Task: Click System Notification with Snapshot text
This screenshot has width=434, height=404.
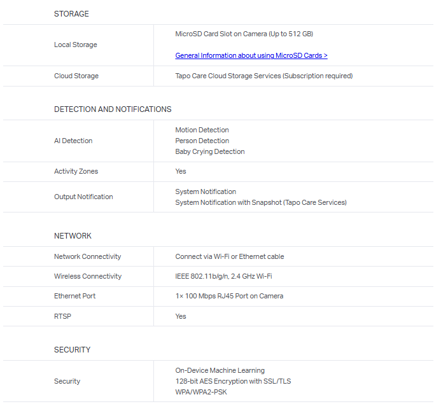Action: point(260,203)
